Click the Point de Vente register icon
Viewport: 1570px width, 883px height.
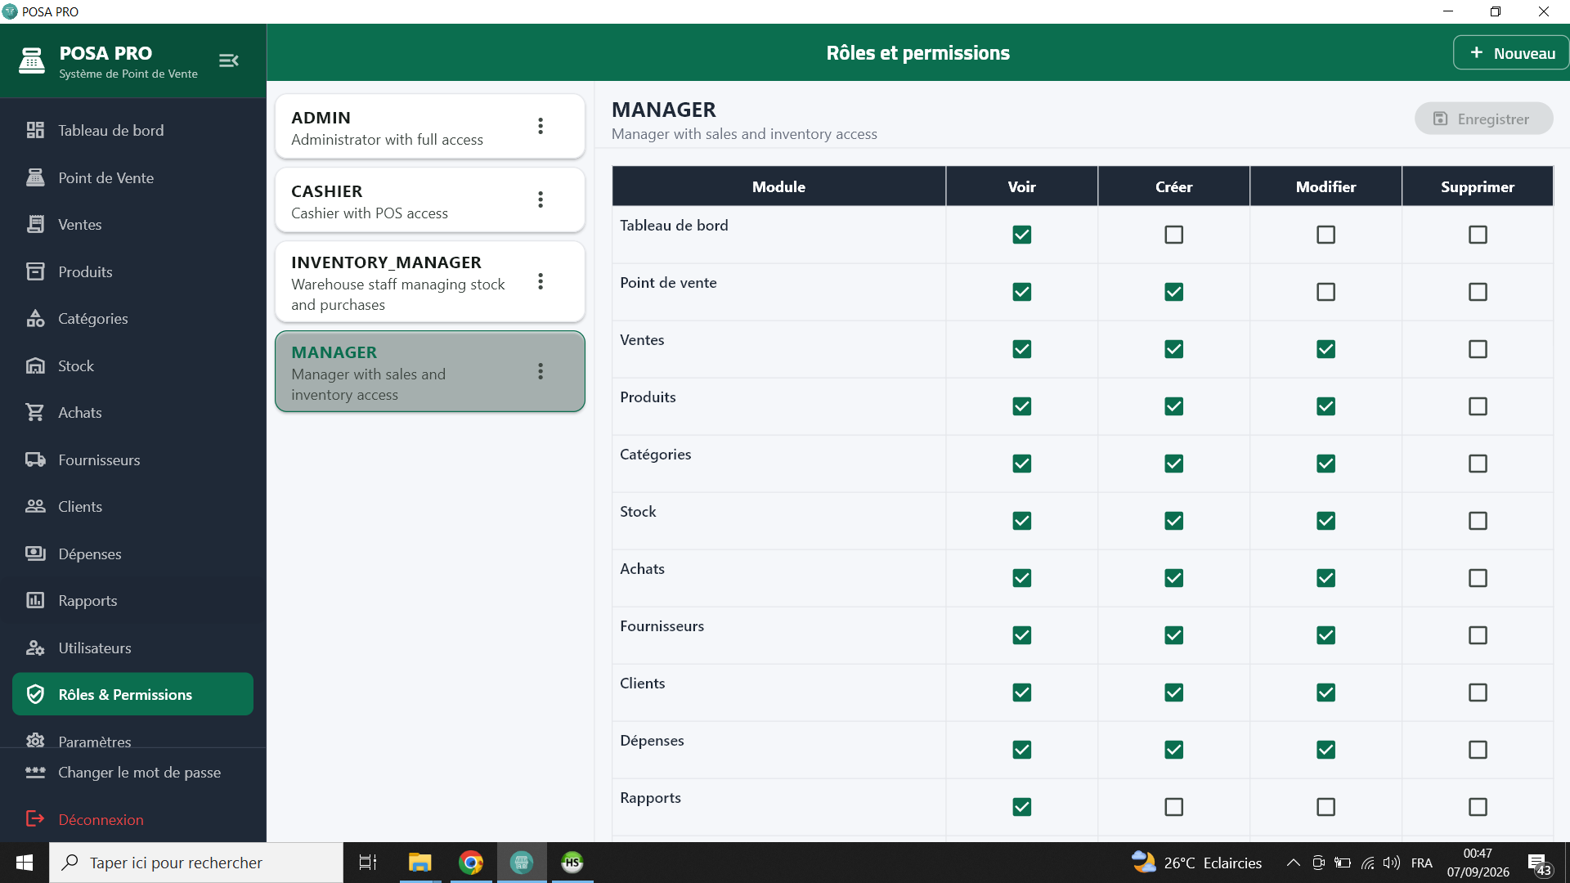[35, 177]
